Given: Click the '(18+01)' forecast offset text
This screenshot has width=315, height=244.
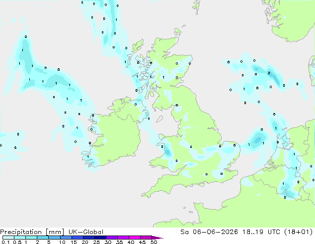Looking at the screenshot, I should (x=298, y=232).
